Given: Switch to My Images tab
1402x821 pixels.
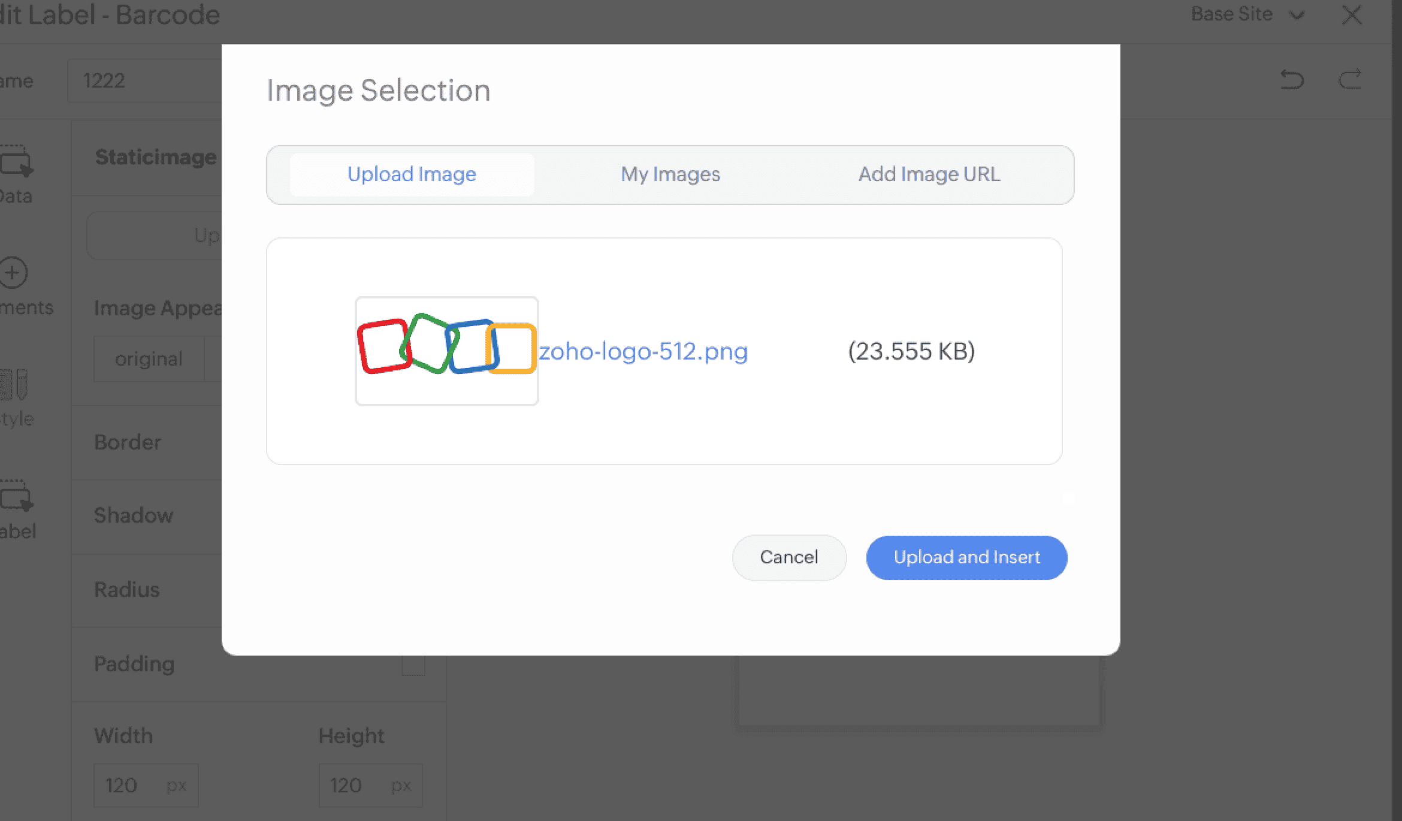Looking at the screenshot, I should tap(670, 174).
